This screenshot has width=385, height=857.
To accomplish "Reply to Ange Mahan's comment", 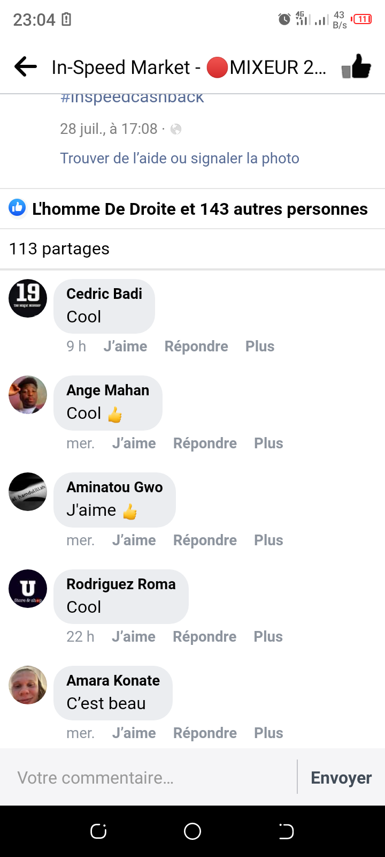I will [205, 443].
